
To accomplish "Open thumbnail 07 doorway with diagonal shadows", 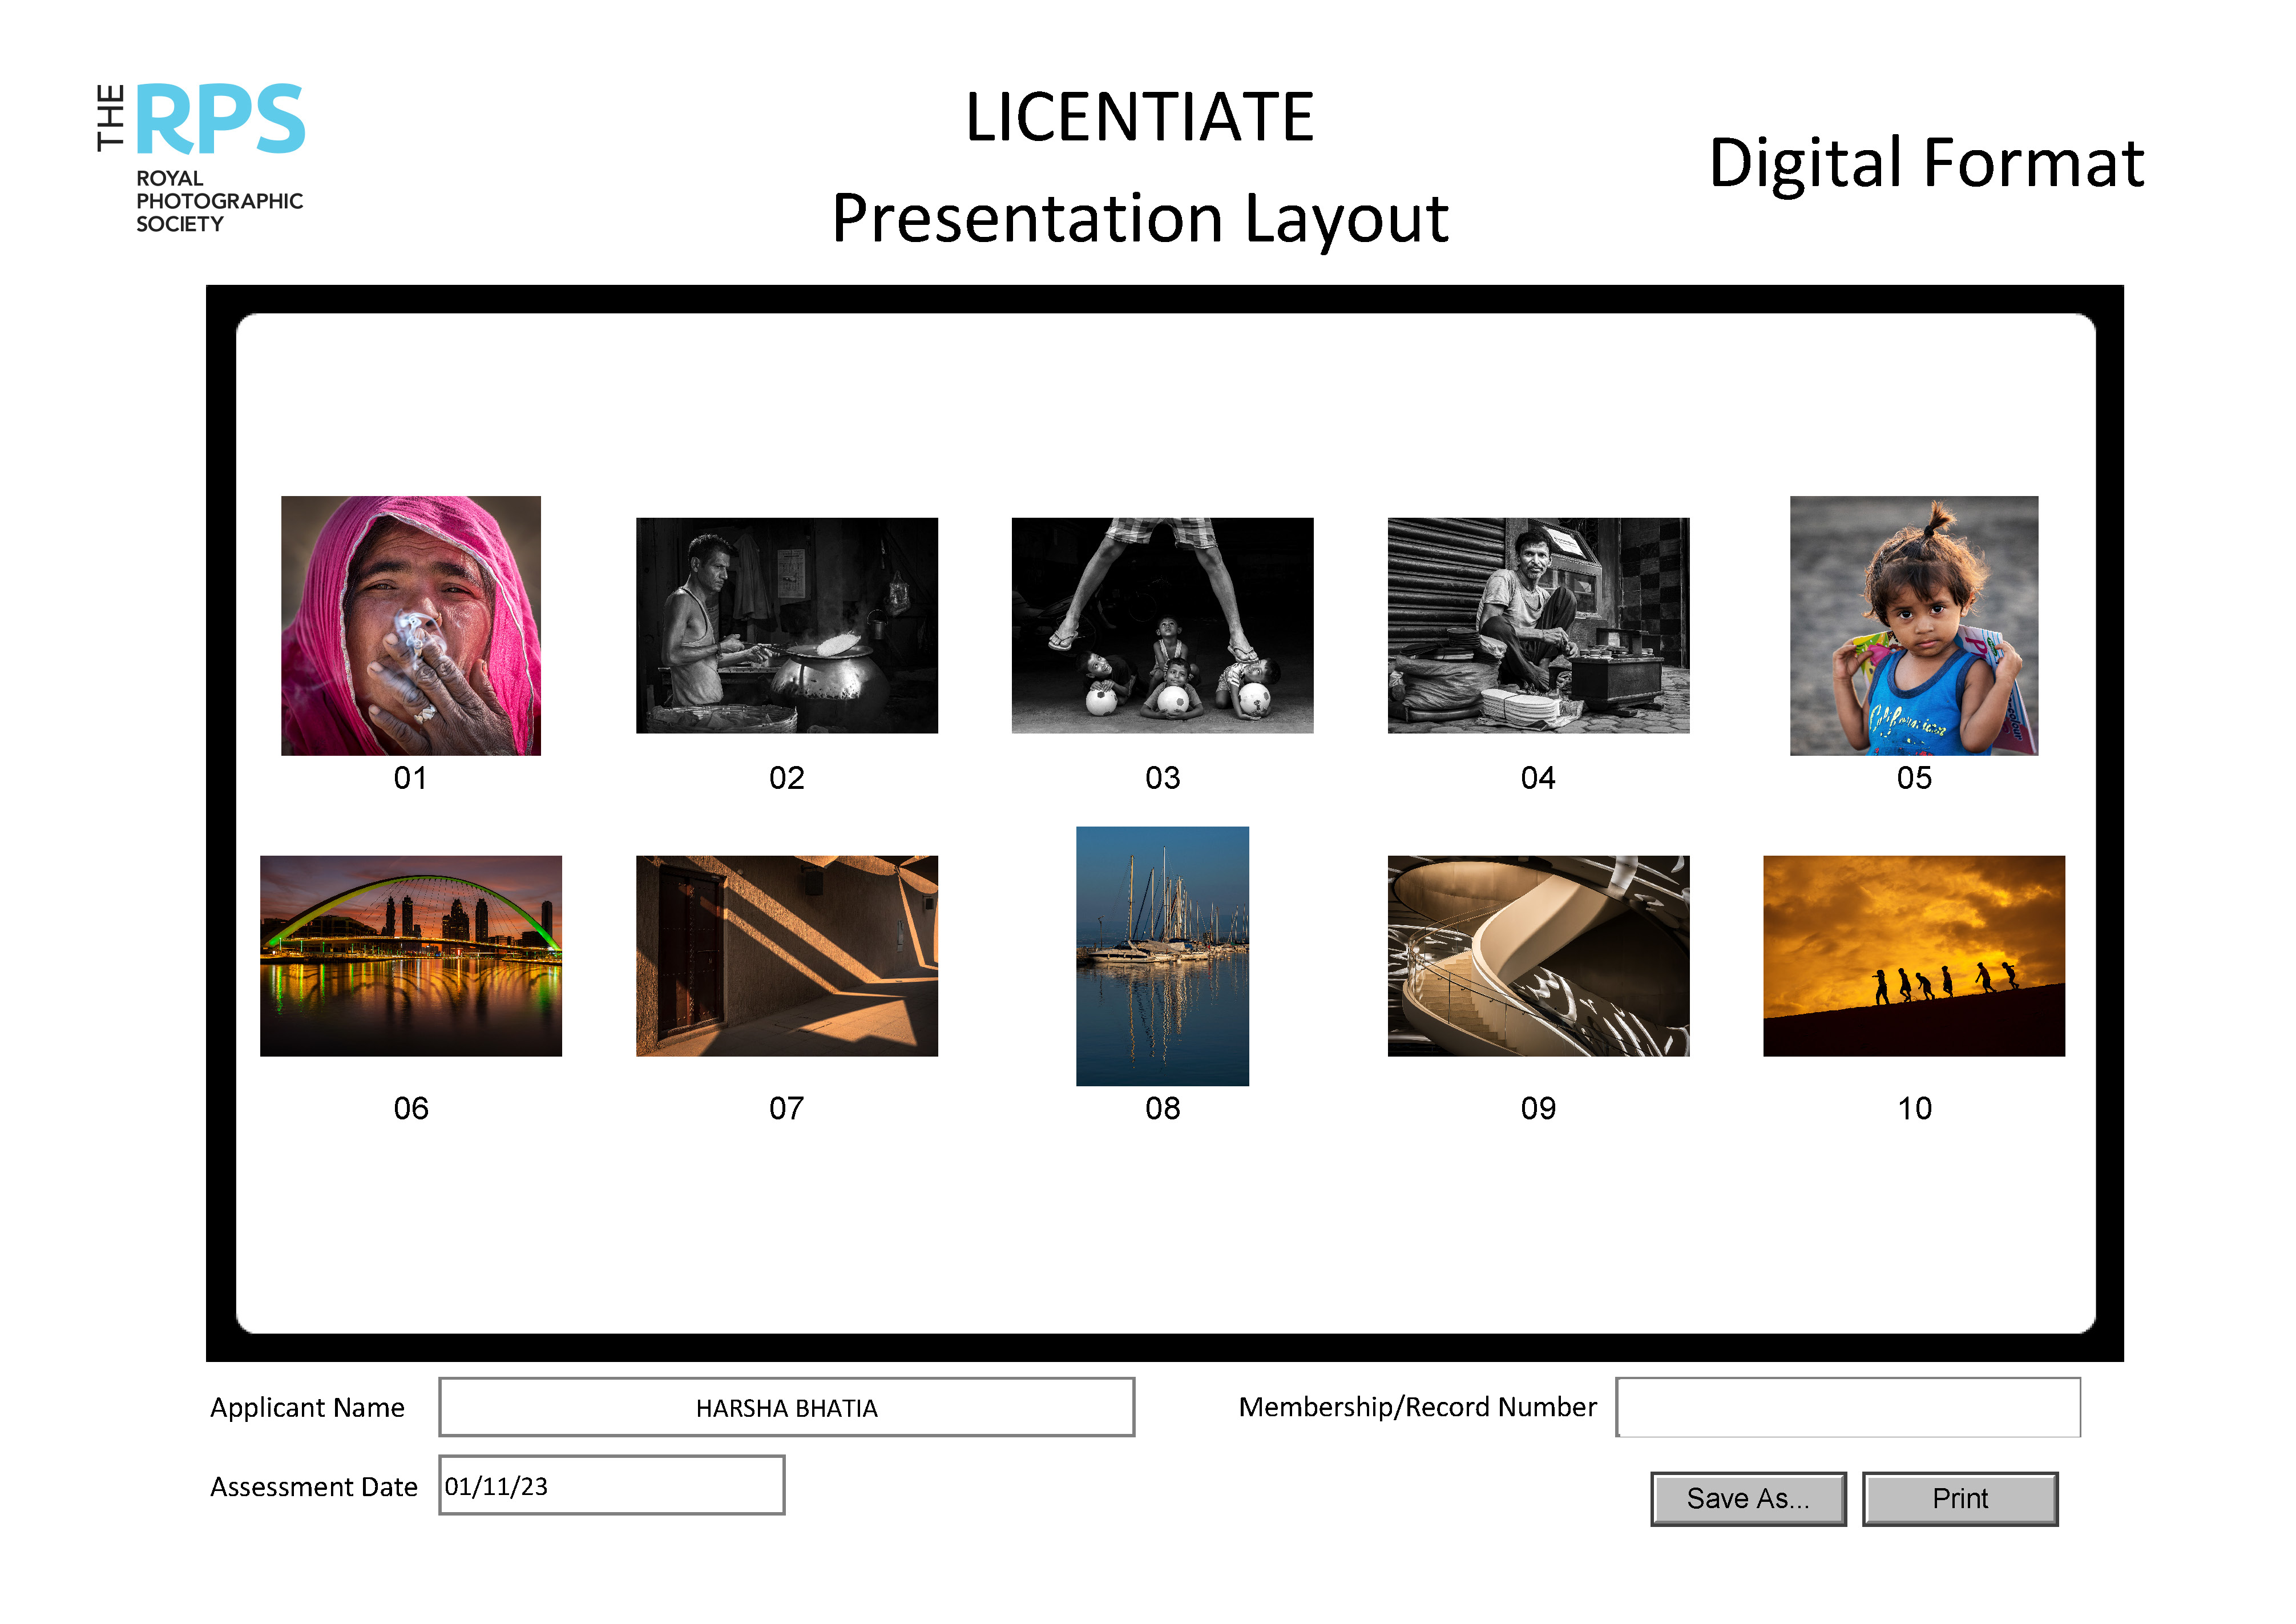I will [786, 955].
